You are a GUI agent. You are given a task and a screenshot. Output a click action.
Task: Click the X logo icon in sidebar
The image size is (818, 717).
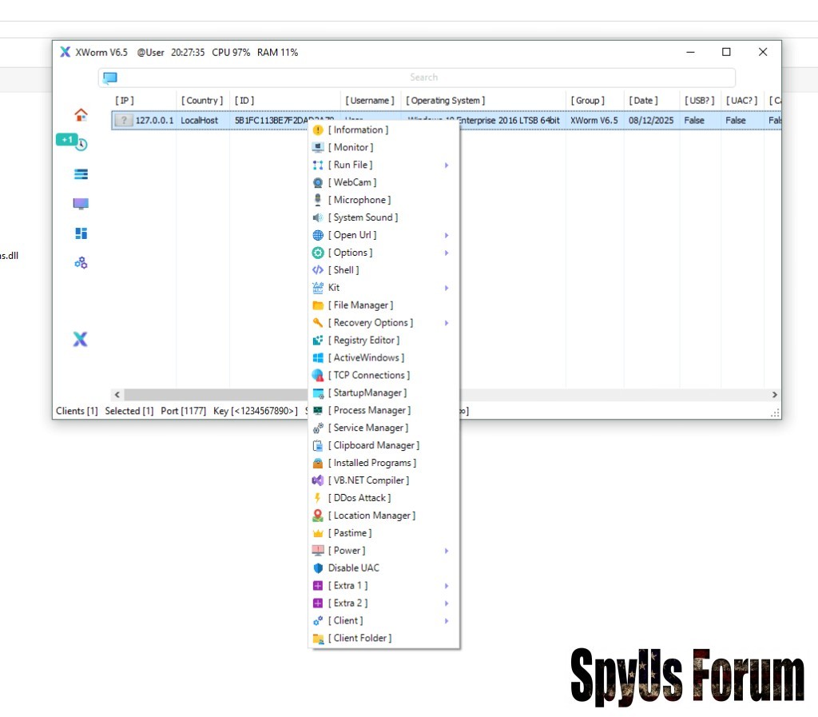click(80, 340)
